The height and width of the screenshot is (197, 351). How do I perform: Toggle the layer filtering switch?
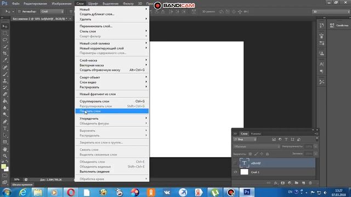point(317,139)
